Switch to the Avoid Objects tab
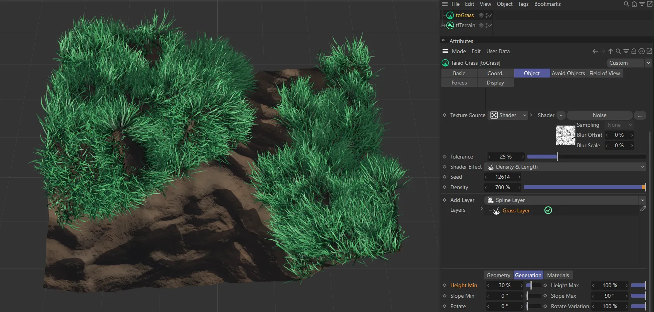This screenshot has height=312, width=654. (568, 73)
